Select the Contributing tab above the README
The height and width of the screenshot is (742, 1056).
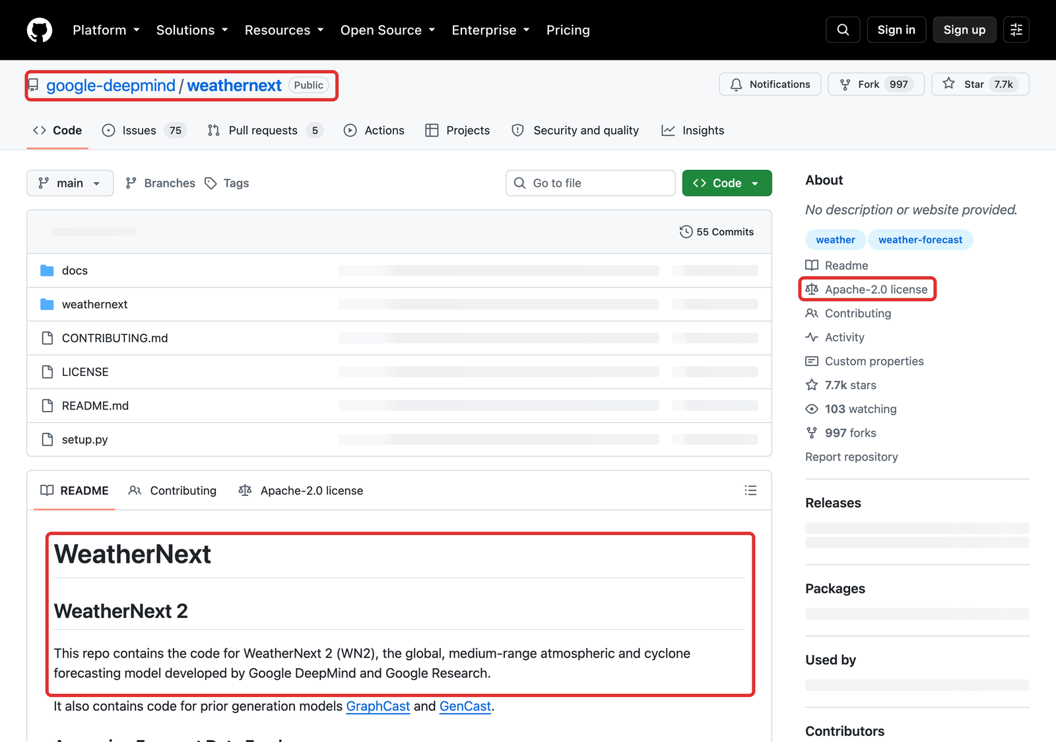point(173,490)
